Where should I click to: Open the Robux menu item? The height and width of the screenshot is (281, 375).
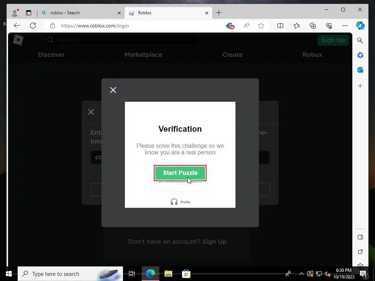click(x=312, y=55)
